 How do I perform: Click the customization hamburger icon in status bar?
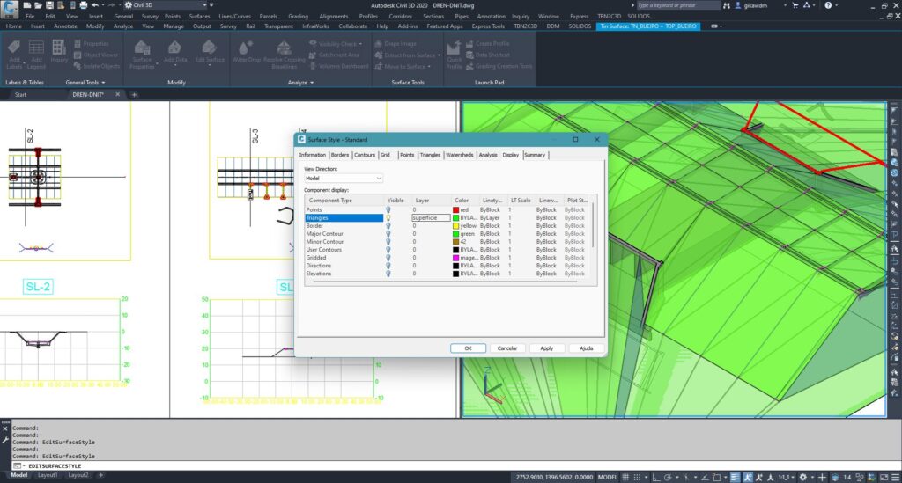click(x=895, y=477)
